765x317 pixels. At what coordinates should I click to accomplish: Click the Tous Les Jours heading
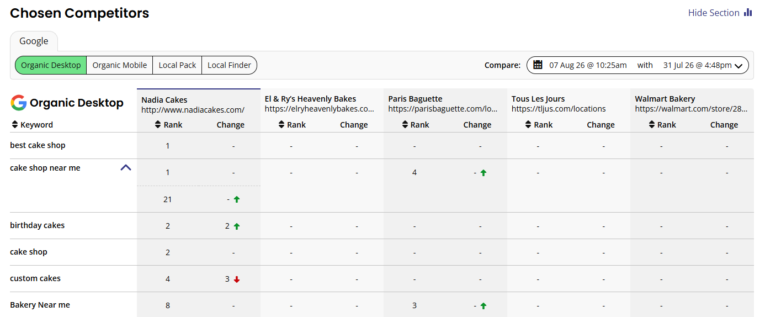[538, 99]
